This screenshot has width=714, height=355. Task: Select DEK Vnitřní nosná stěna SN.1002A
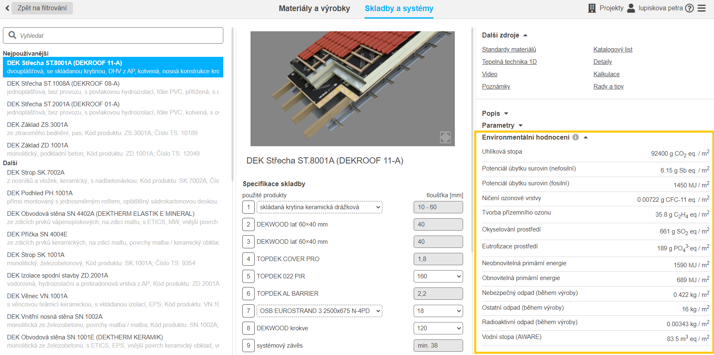pyautogui.click(x=113, y=320)
